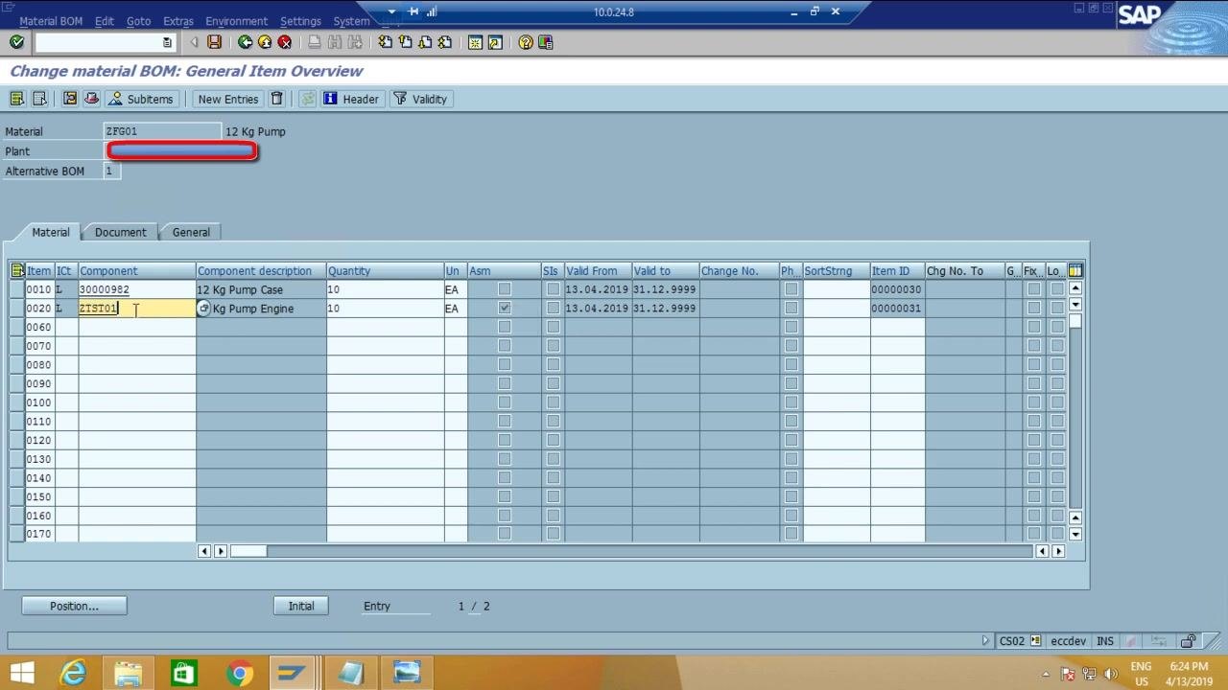Viewport: 1228px width, 690px height.
Task: Open F4 search help beside ZTST01
Action: (x=203, y=309)
